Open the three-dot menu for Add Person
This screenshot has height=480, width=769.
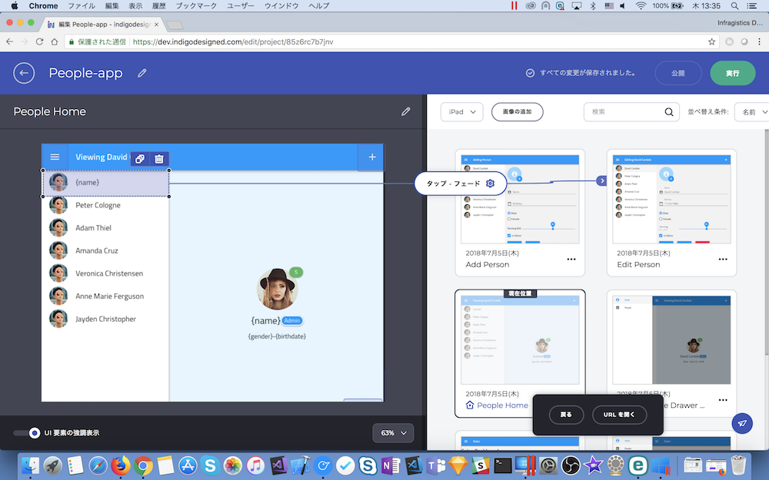pos(571,260)
